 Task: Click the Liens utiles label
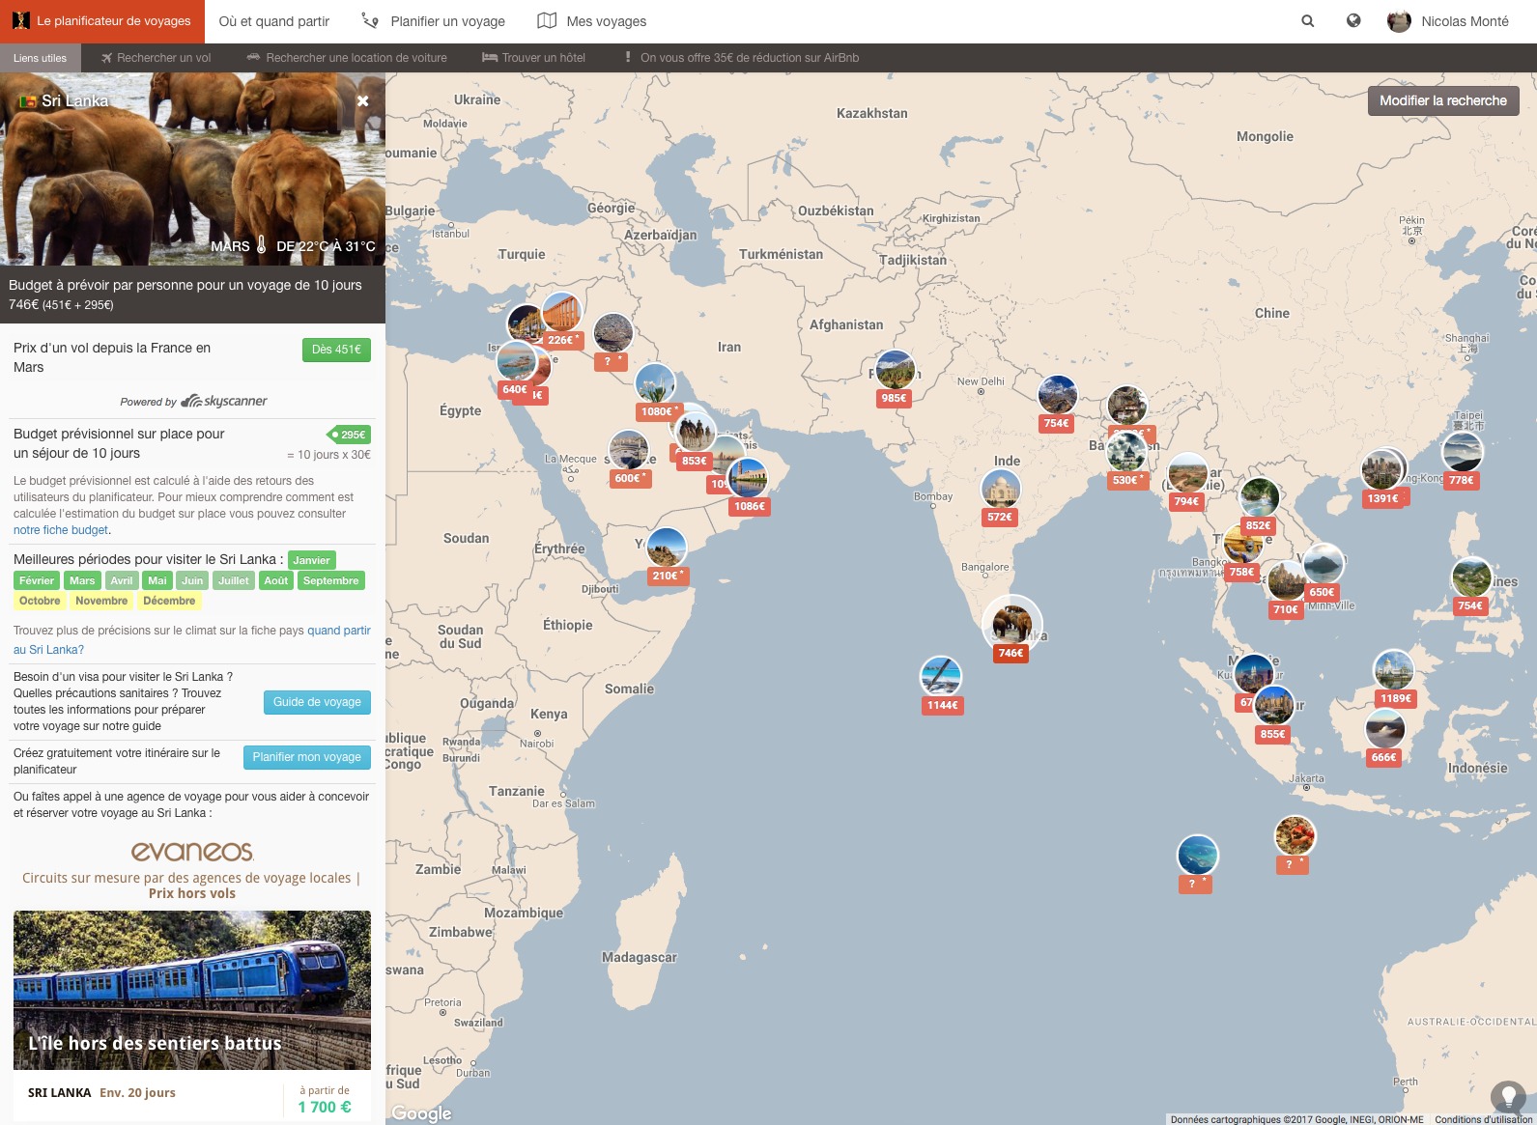click(x=41, y=58)
